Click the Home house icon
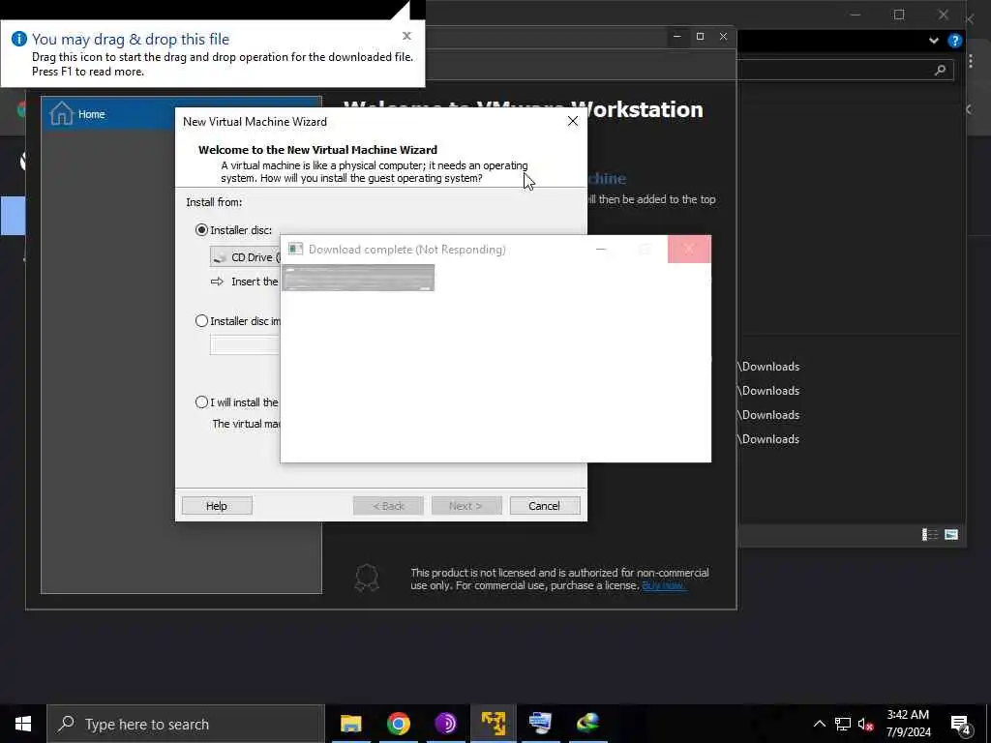 coord(61,114)
